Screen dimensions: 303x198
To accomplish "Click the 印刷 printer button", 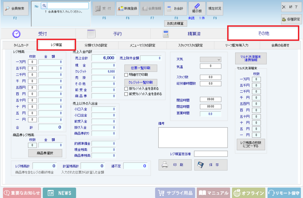I will (175, 165).
